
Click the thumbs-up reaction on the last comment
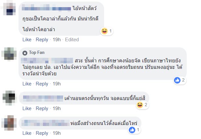pyautogui.click(x=132, y=130)
